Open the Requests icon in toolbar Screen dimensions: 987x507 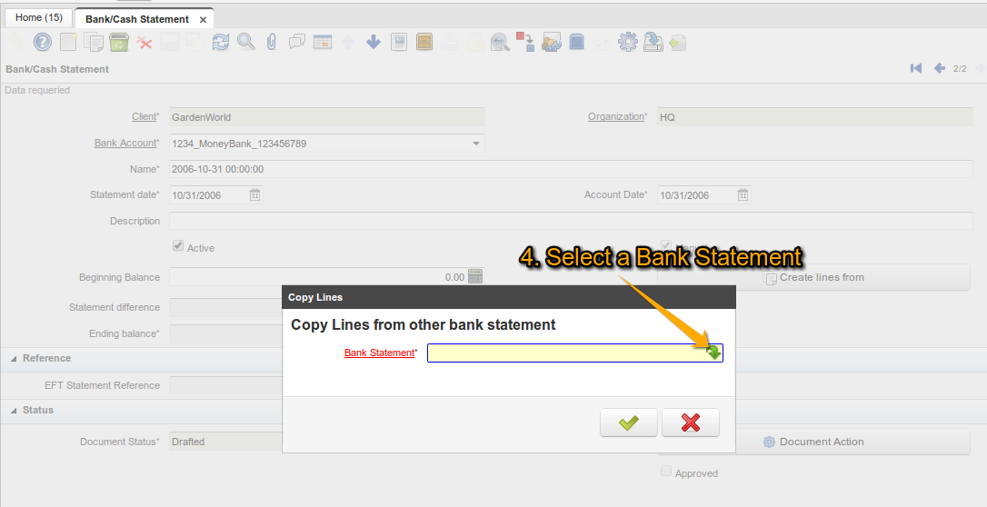[x=552, y=42]
